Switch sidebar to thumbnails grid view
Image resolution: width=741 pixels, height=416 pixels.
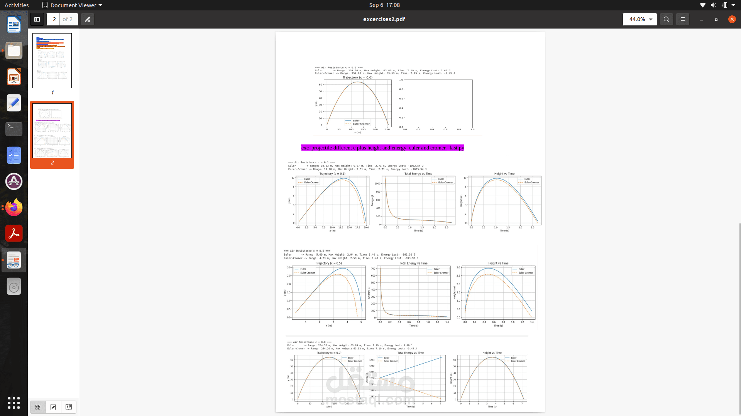click(x=38, y=407)
